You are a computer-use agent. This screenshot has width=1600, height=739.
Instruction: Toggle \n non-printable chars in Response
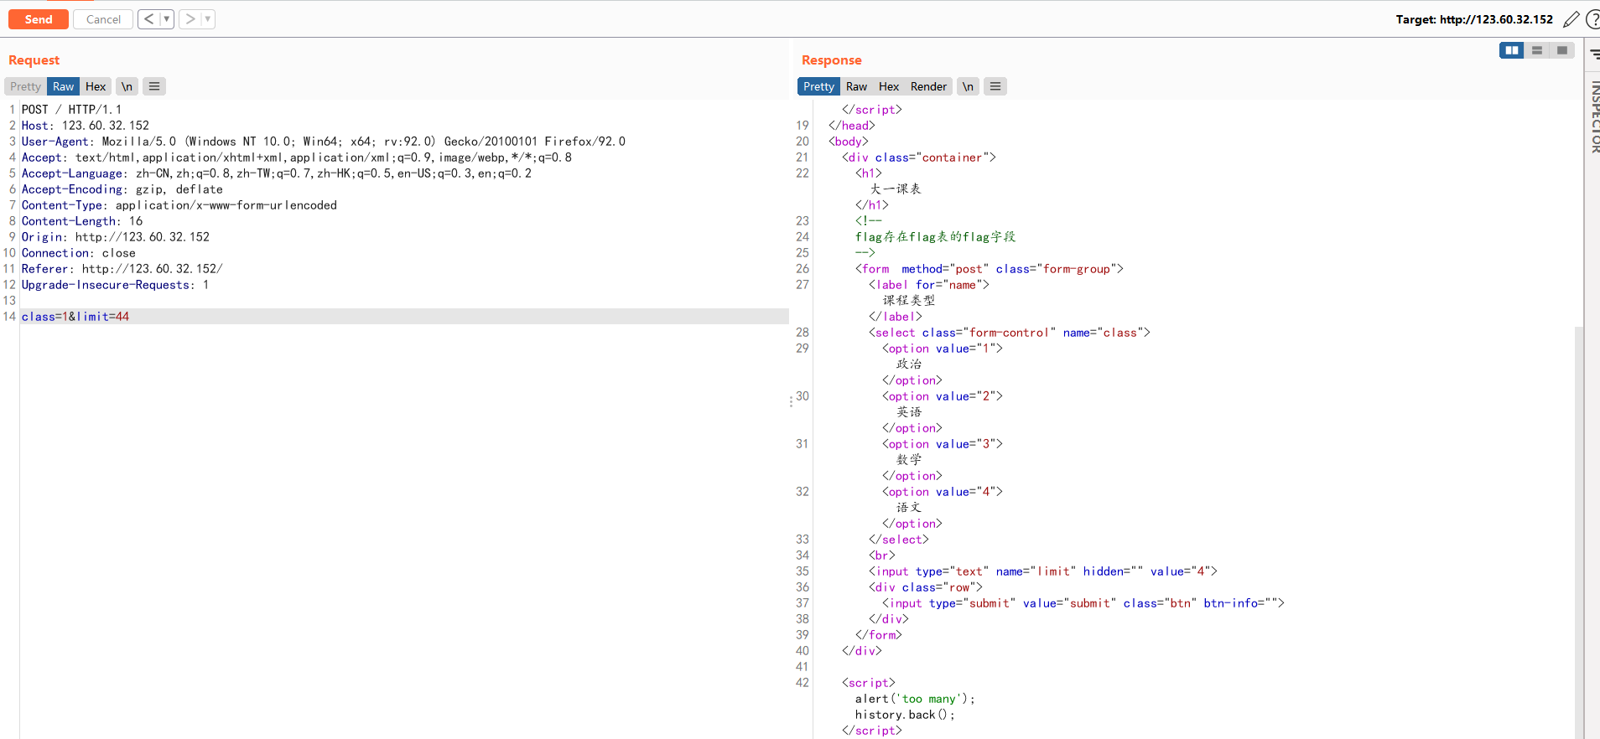pos(968,86)
